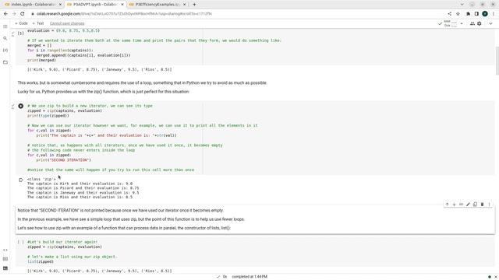This screenshot has height=280, width=499.
Task: Click the 'completed at 1:44 PM' status text
Action: pyautogui.click(x=249, y=277)
